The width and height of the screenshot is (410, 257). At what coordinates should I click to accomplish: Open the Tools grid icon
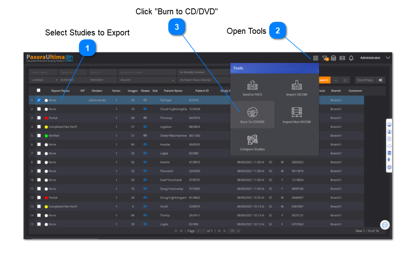pos(315,58)
